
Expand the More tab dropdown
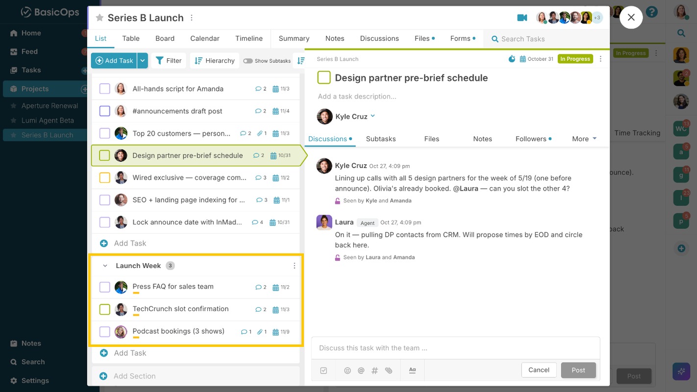(584, 139)
